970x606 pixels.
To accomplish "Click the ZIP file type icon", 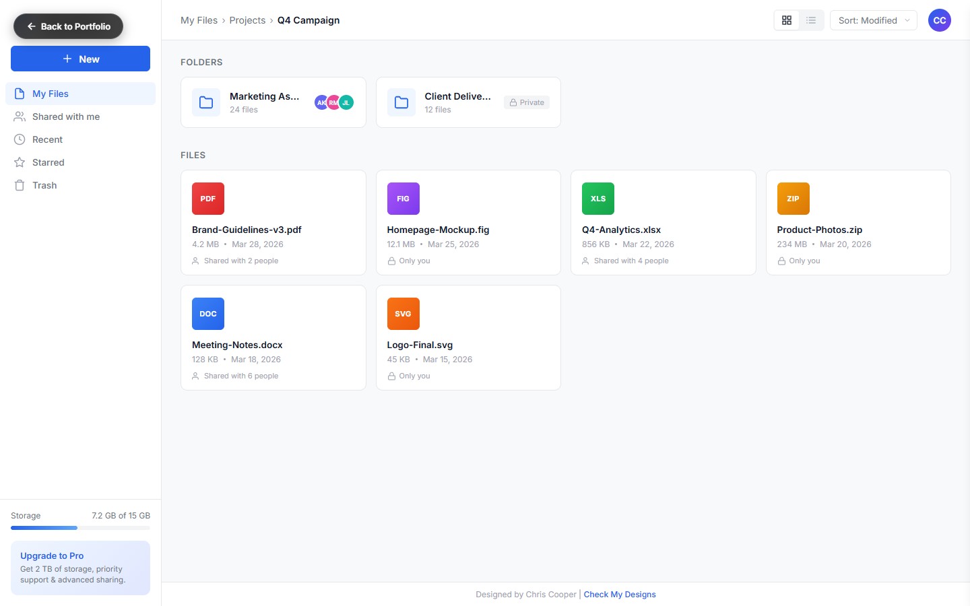I will [794, 199].
